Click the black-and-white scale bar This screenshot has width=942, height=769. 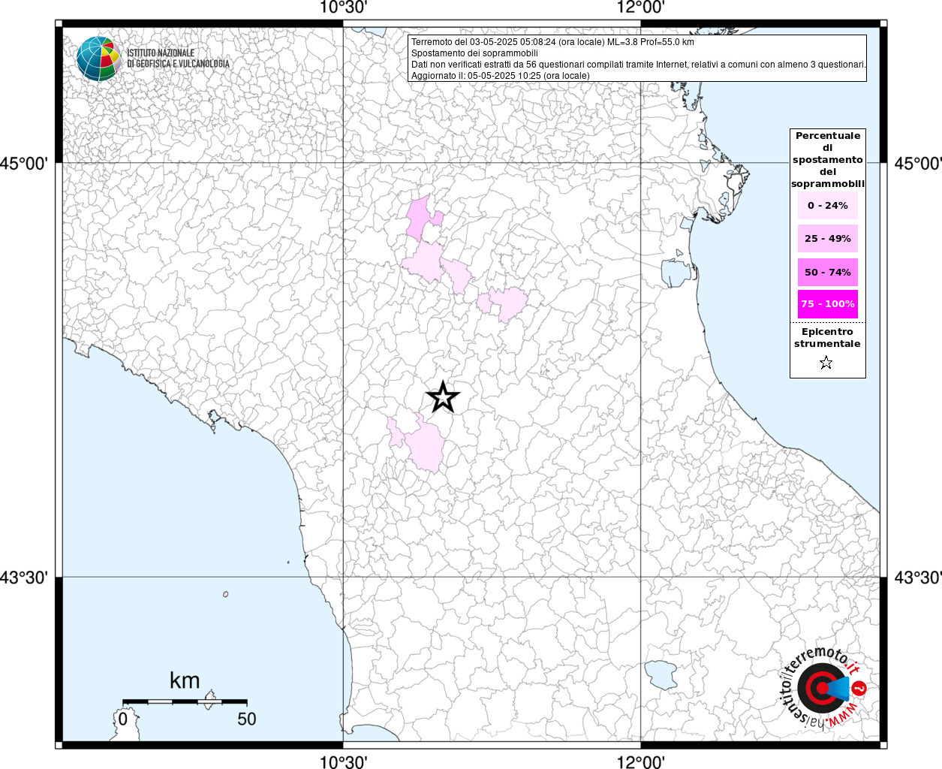point(185,701)
